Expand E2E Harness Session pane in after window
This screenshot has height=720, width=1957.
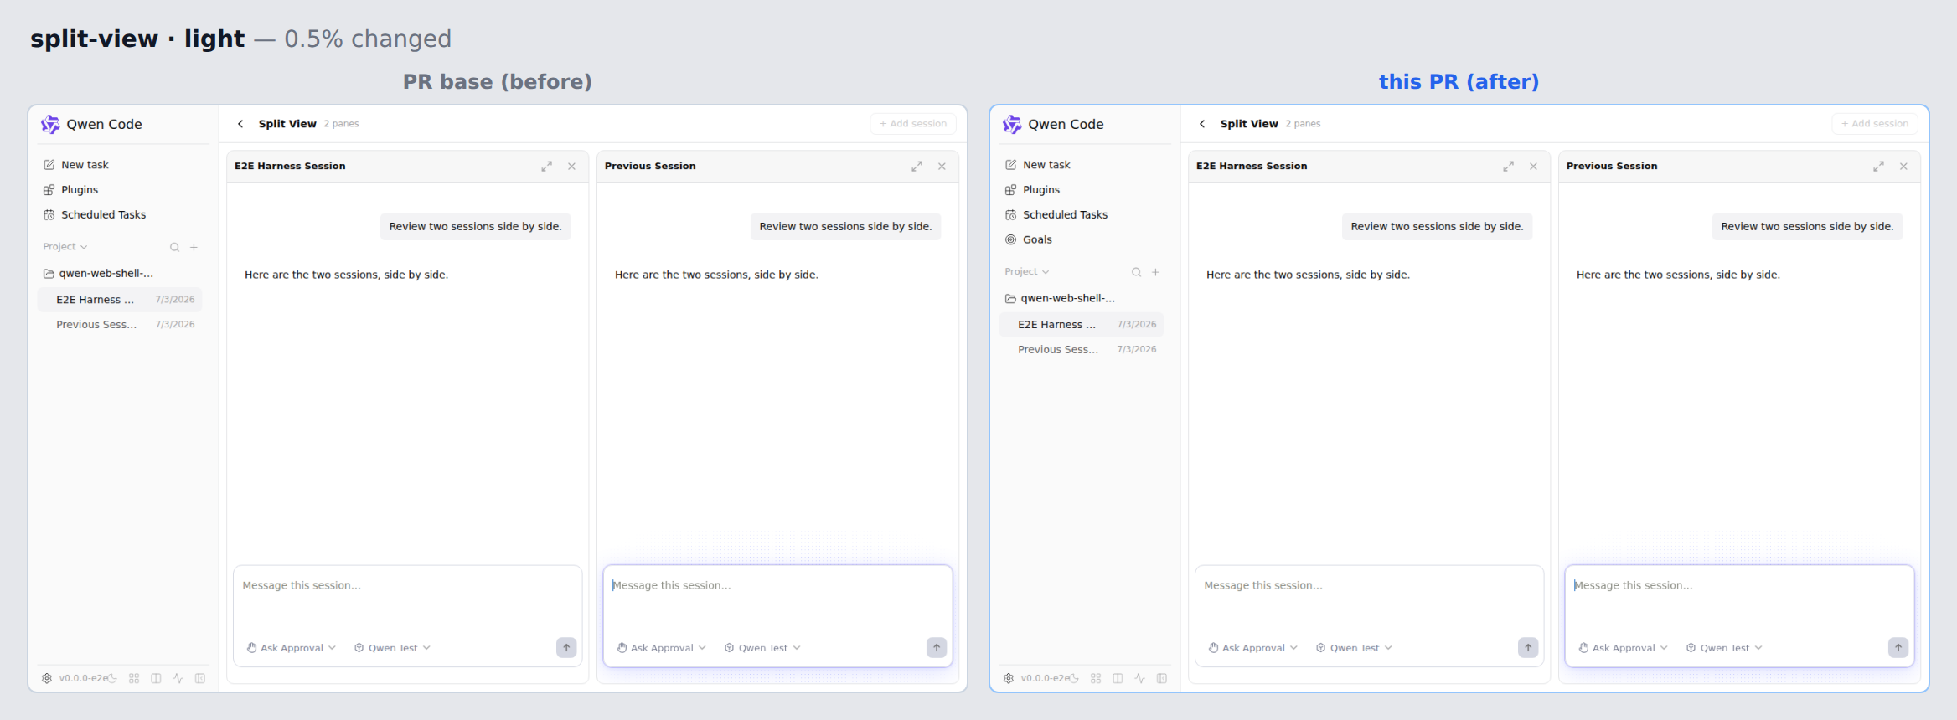[1508, 167]
